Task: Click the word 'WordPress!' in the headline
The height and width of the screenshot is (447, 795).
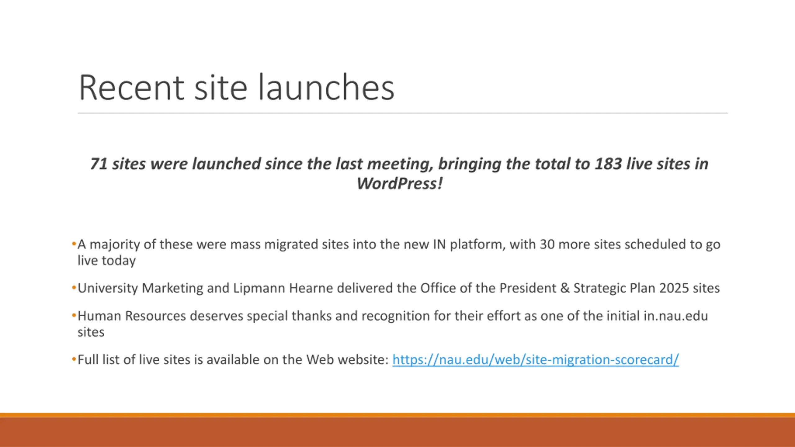Action: tap(399, 183)
